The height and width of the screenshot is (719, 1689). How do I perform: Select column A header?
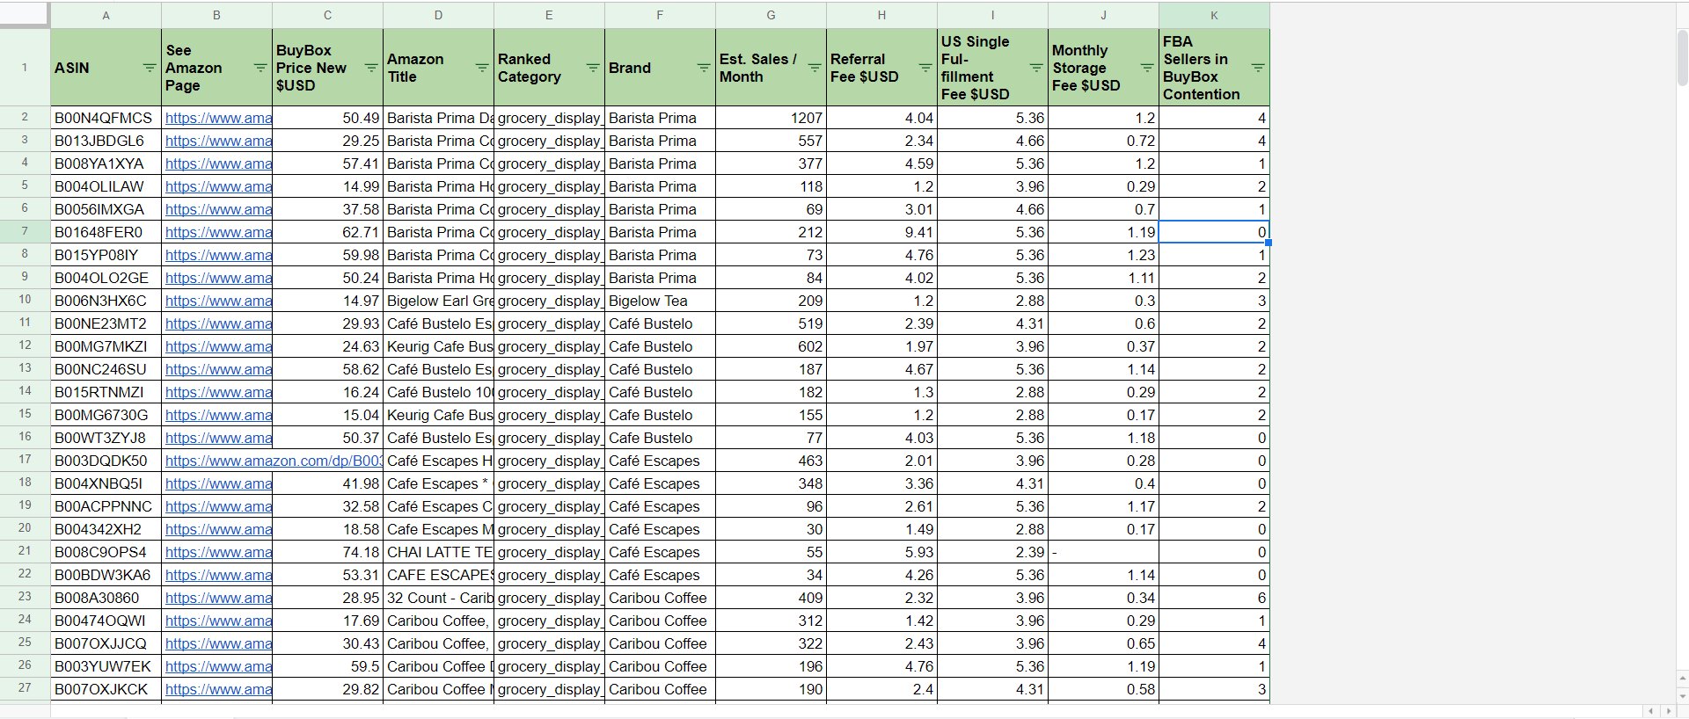pos(106,15)
